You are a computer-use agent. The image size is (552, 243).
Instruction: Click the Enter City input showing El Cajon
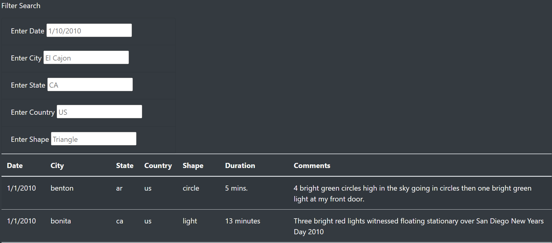click(x=86, y=57)
